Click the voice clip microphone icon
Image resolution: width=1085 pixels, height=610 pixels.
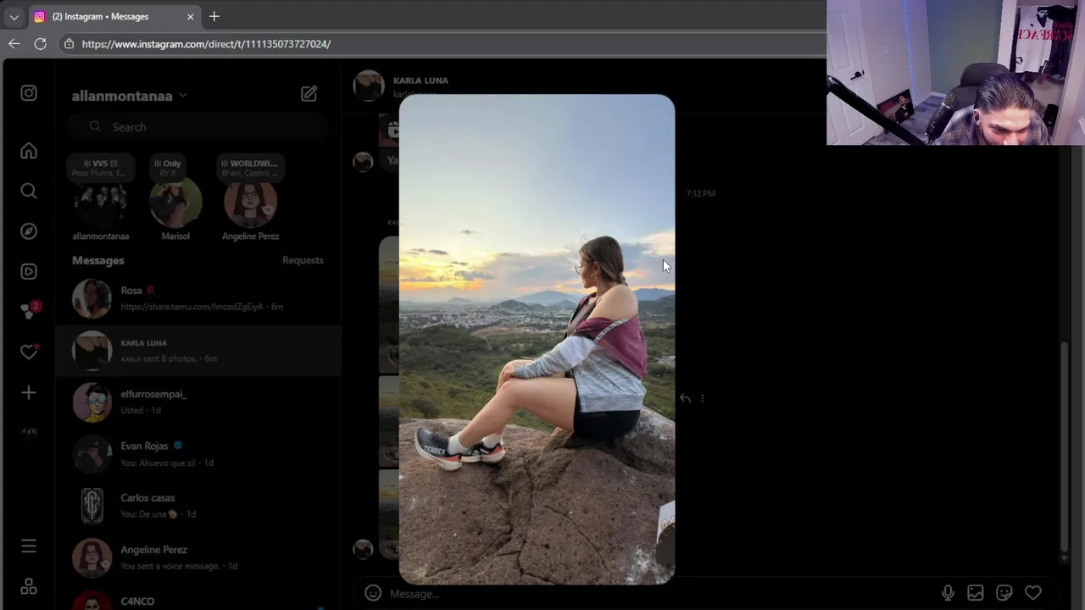948,593
